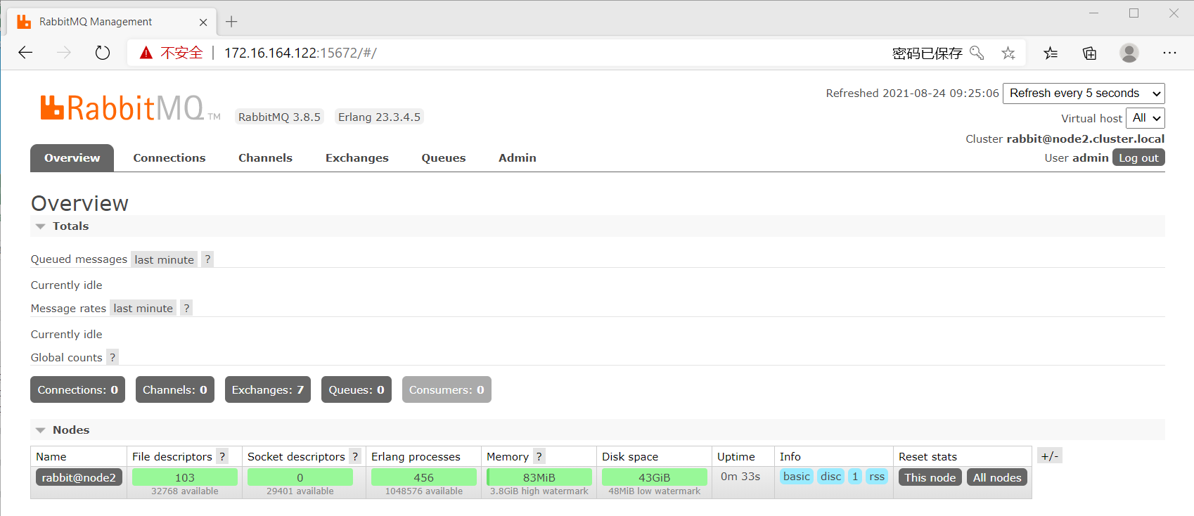Image resolution: width=1194 pixels, height=516 pixels.
Task: Click cluster name rabbit@node2.cluster.local
Action: pyautogui.click(x=1085, y=139)
